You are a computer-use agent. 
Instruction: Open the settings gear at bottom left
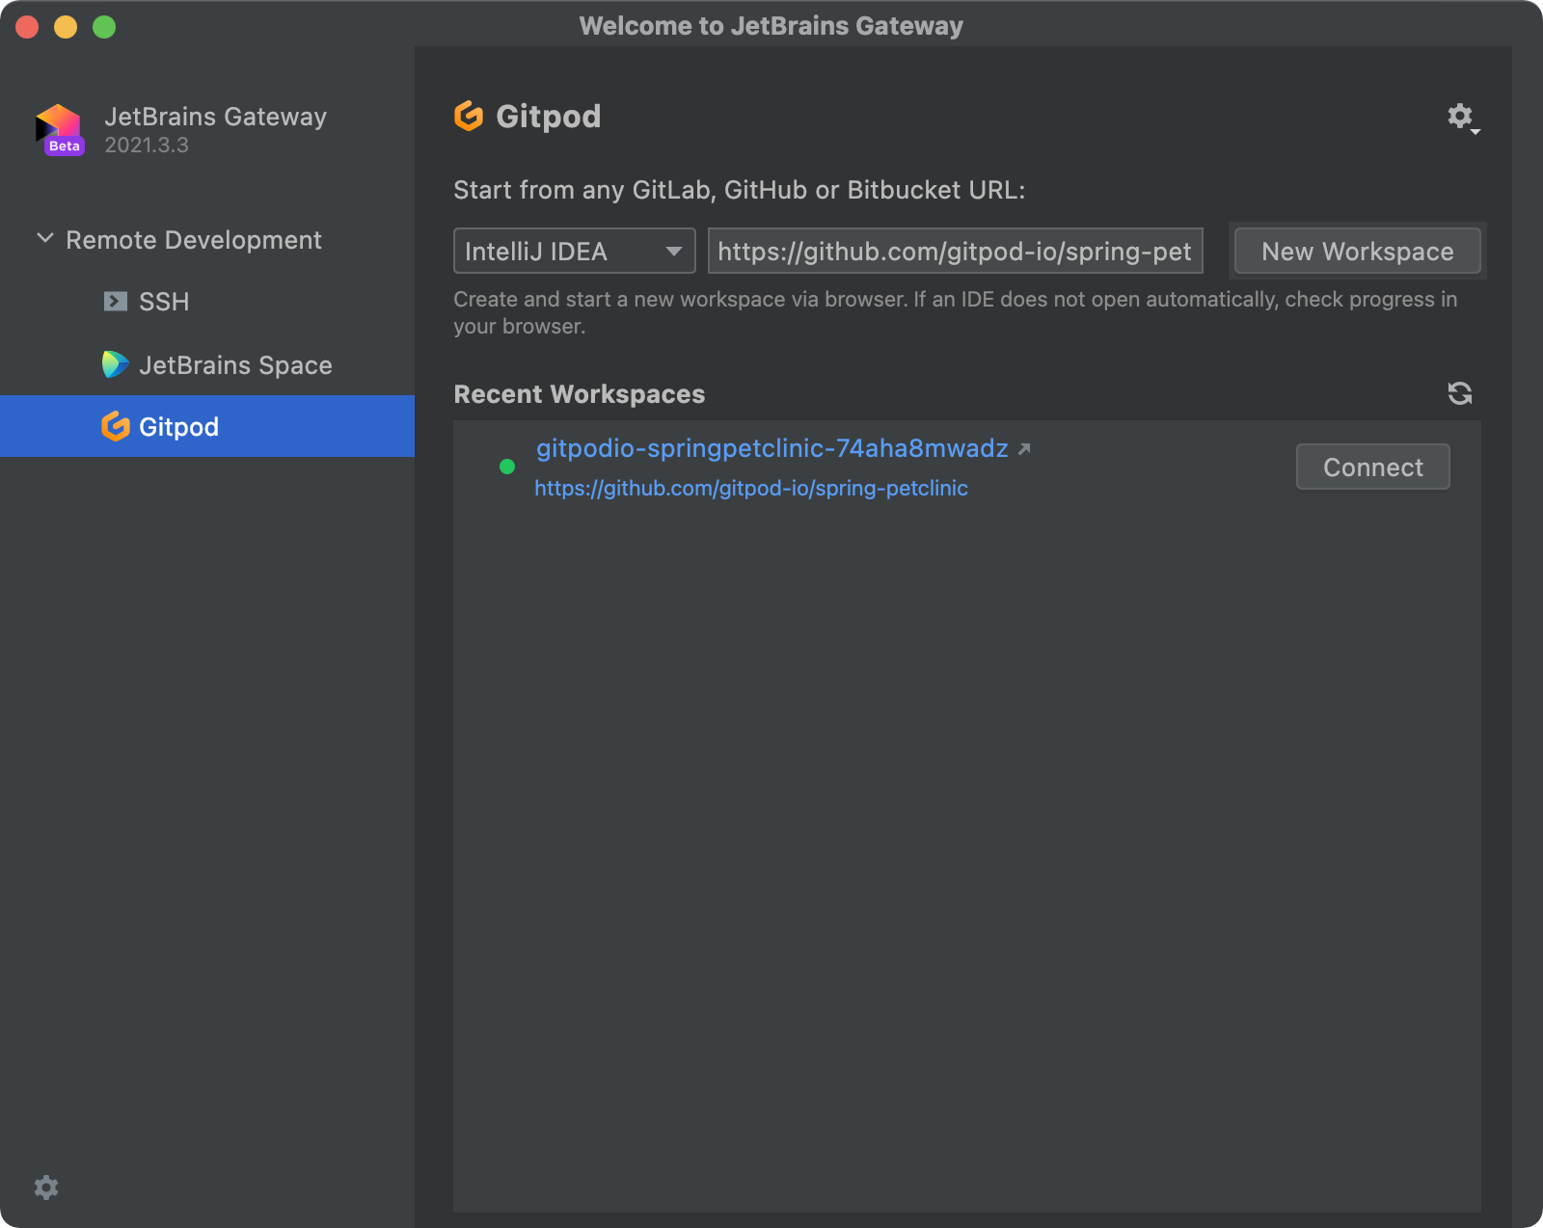[46, 1187]
